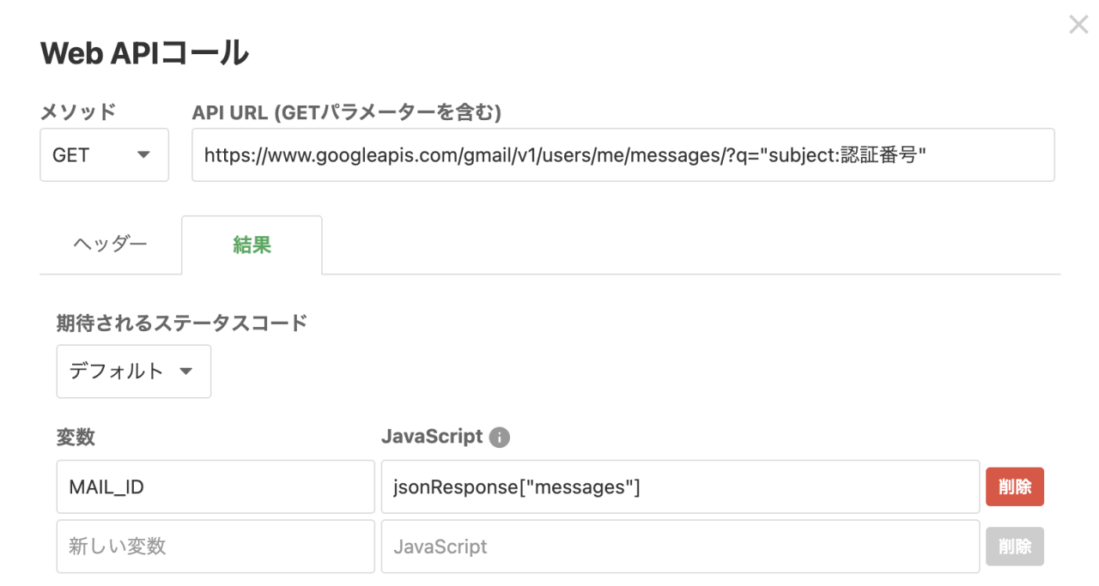Click the JavaScript info icon
This screenshot has width=1099, height=586.
pos(501,437)
